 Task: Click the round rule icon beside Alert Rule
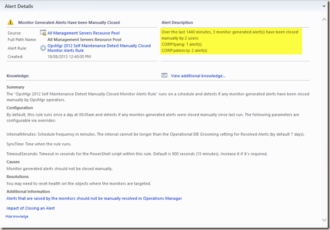[43, 48]
